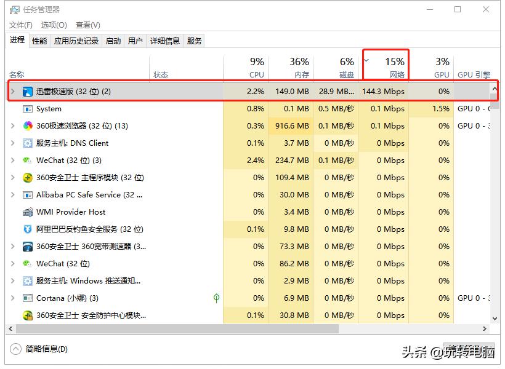This screenshot has height=369, width=505.
Task: Switch to the 启动 tab
Action: click(x=113, y=41)
